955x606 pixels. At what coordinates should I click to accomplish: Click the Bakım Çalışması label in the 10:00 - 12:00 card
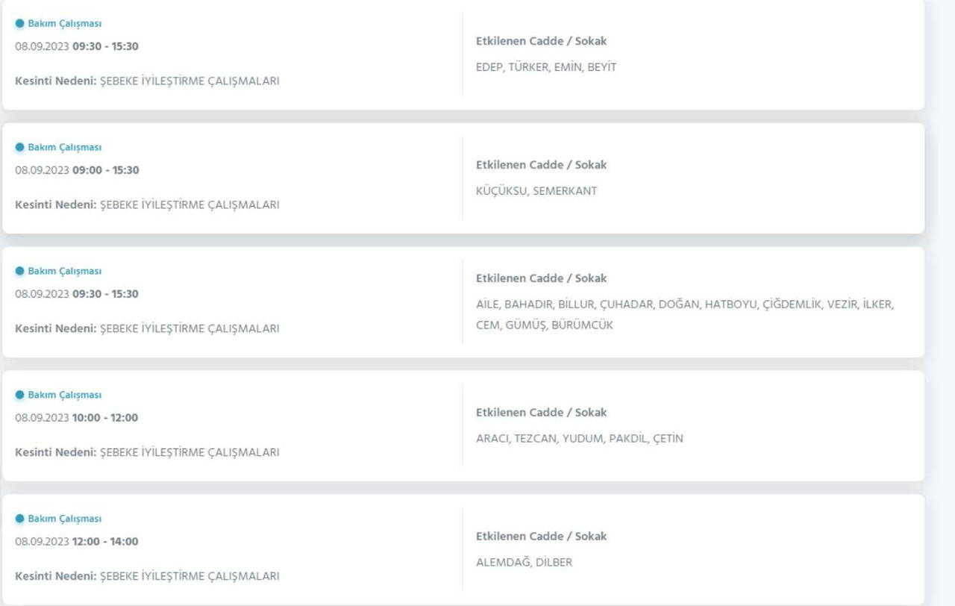tap(64, 396)
